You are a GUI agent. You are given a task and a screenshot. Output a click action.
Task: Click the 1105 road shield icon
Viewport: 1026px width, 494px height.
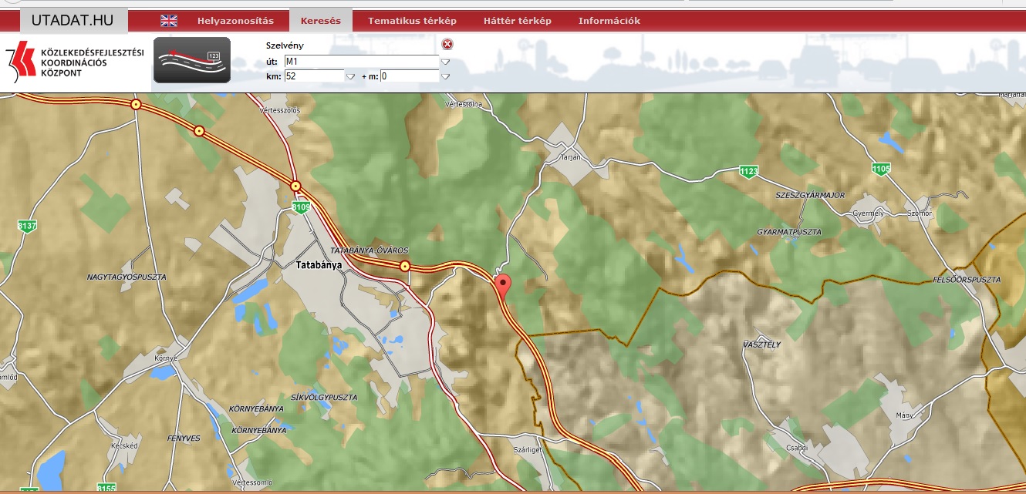pos(881,168)
